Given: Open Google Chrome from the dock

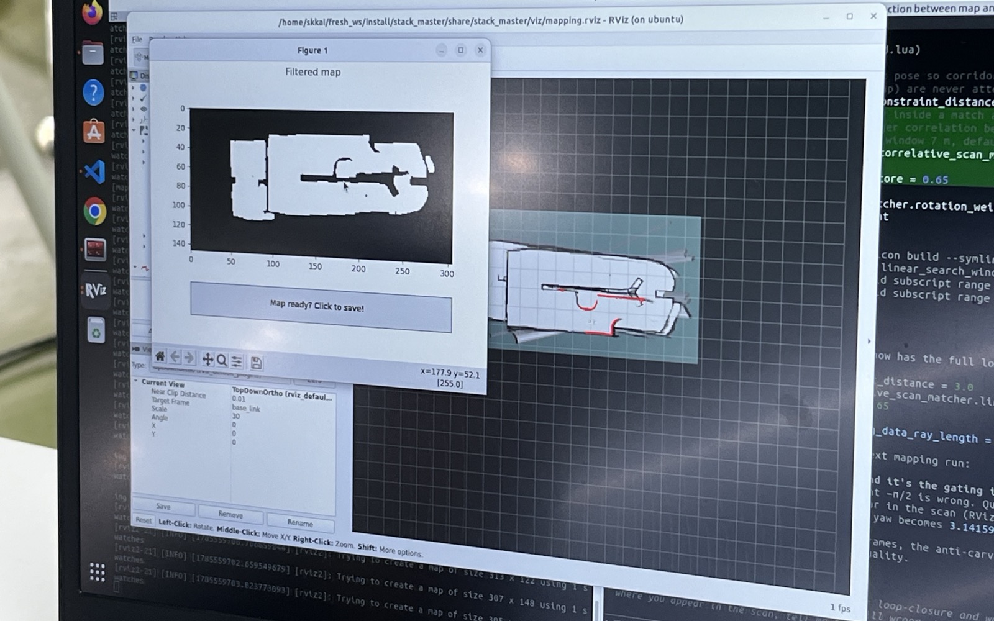Looking at the screenshot, I should pyautogui.click(x=94, y=211).
